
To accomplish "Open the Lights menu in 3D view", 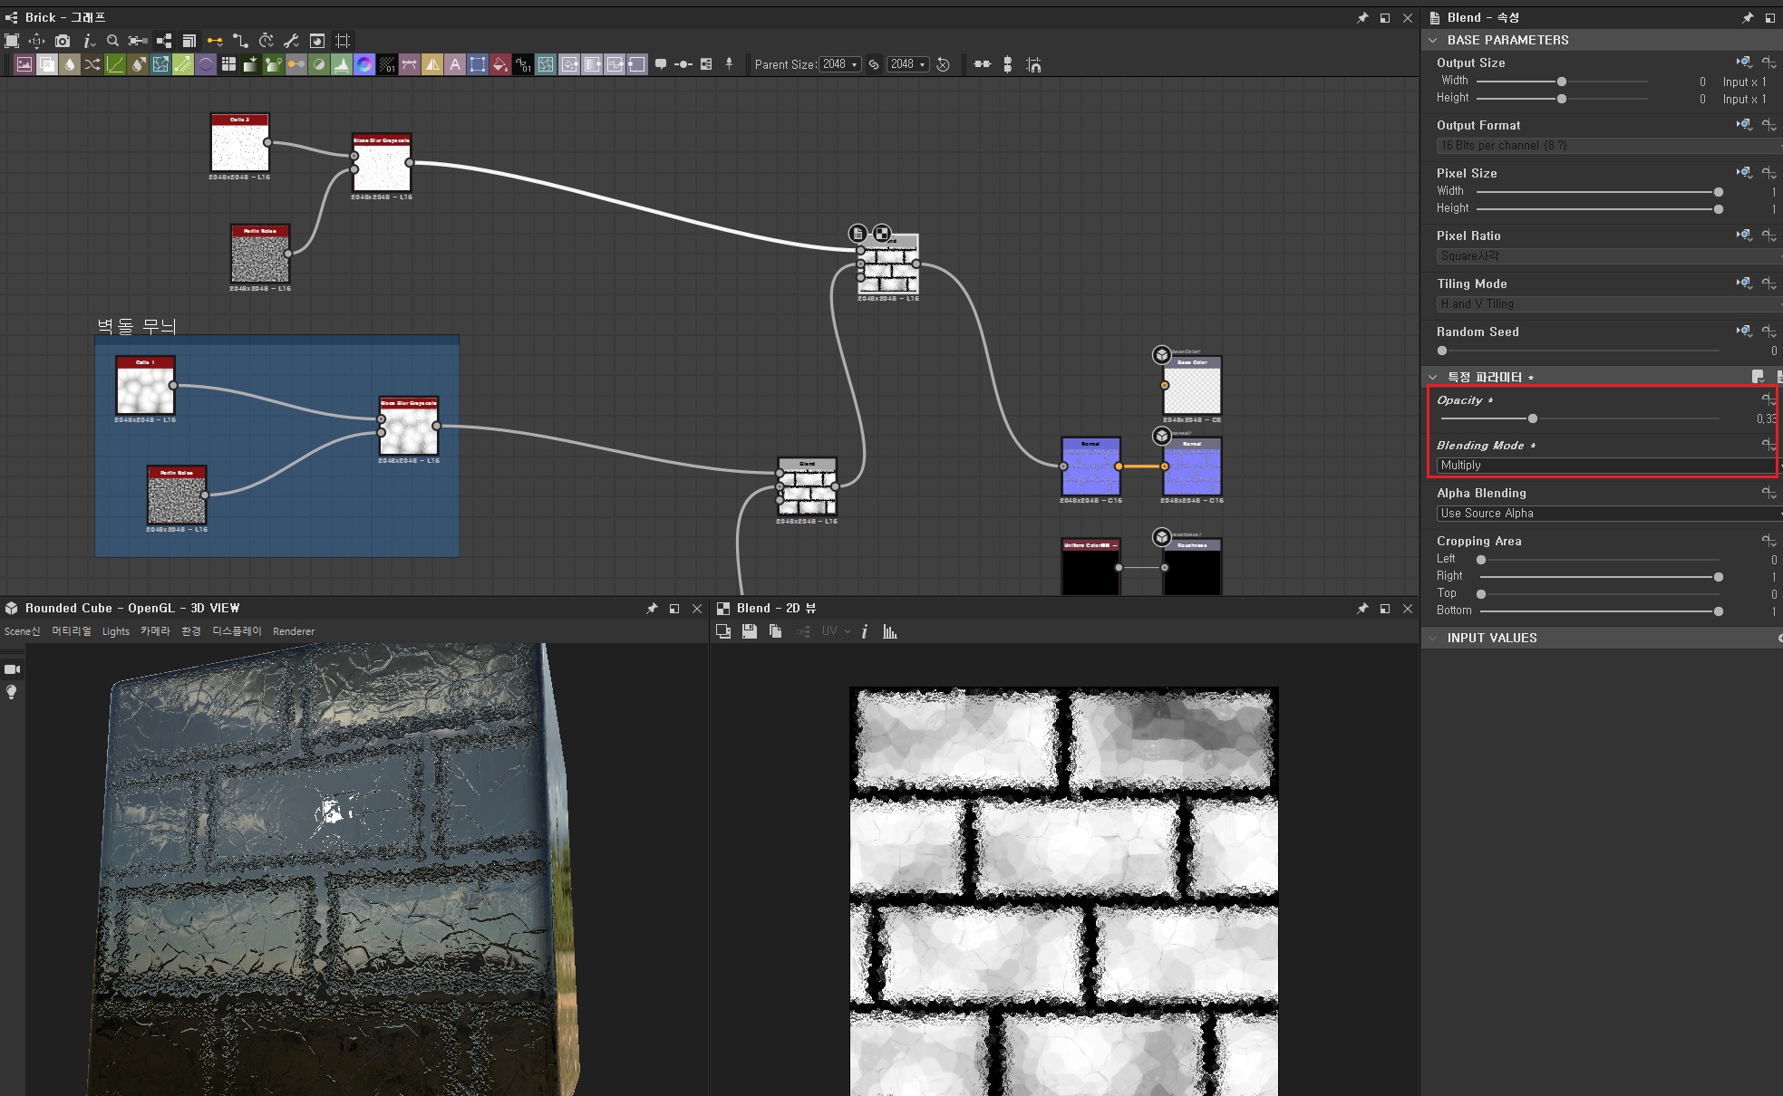I will pyautogui.click(x=115, y=631).
